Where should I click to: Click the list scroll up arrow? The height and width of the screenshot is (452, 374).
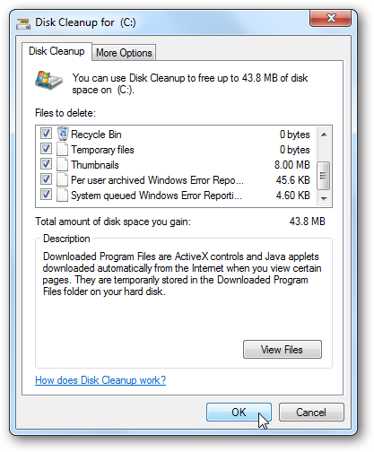(x=324, y=135)
